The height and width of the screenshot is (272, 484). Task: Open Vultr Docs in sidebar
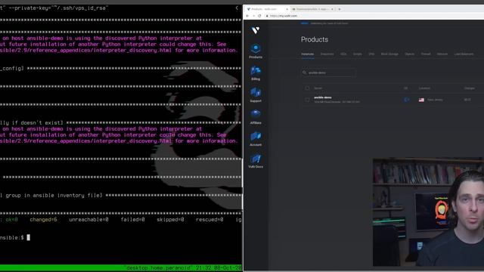pyautogui.click(x=256, y=161)
